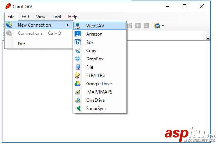Open the view mode dropdown arrow
The image size is (218, 144).
[163, 26]
